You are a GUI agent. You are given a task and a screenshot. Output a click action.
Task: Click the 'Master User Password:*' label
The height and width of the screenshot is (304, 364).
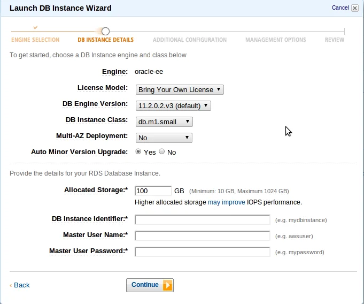tap(88, 251)
